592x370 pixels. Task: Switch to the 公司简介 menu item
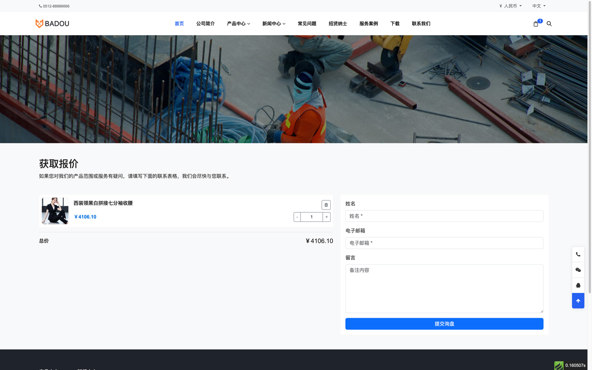pos(205,24)
